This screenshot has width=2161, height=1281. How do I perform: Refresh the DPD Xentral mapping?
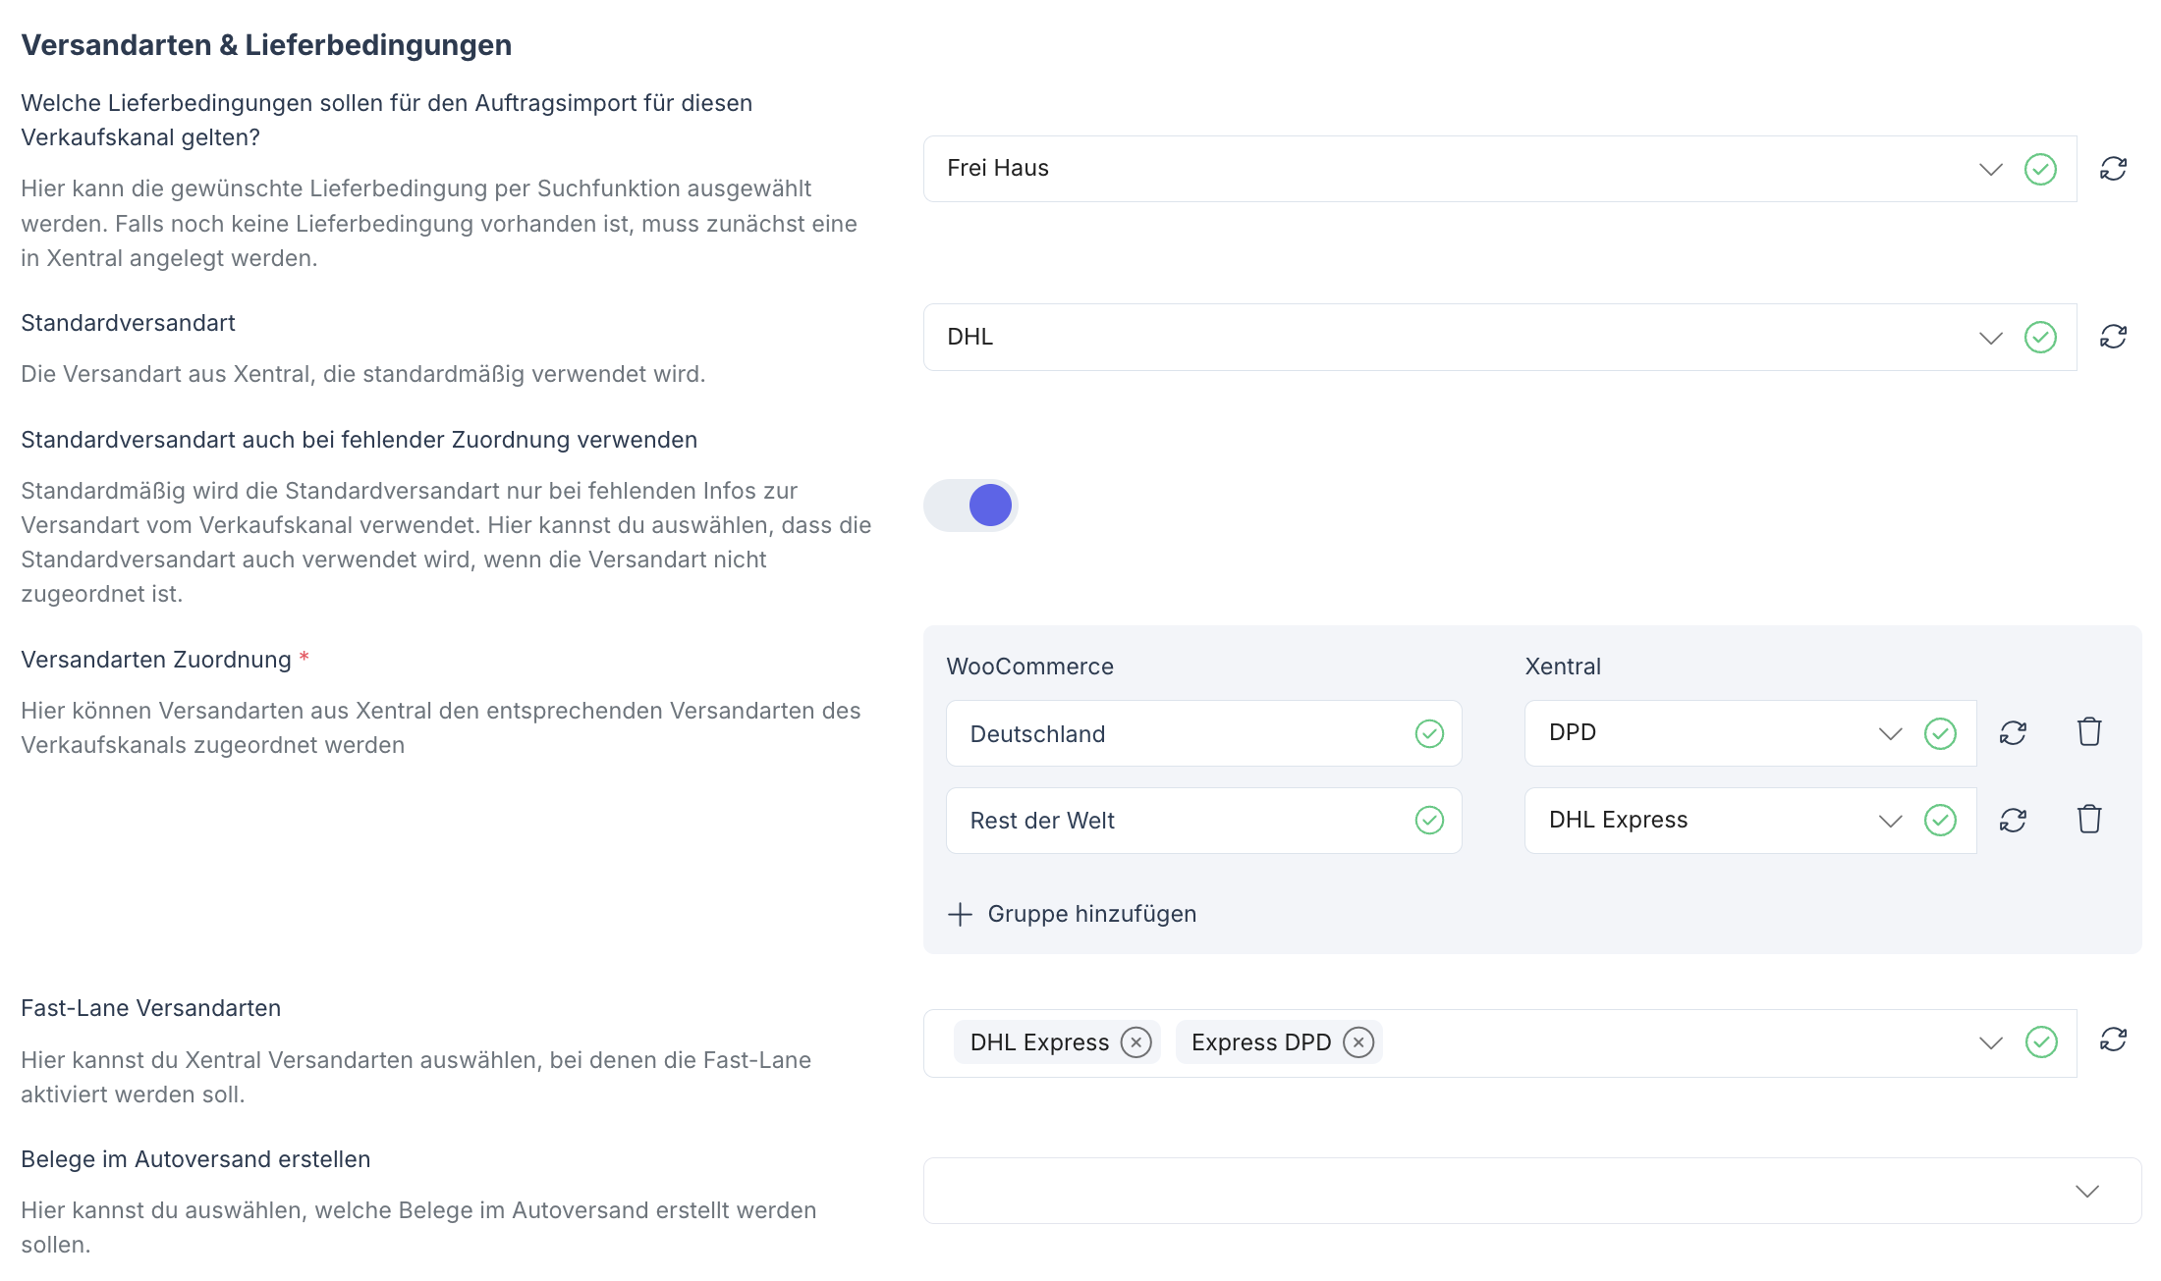click(2013, 732)
